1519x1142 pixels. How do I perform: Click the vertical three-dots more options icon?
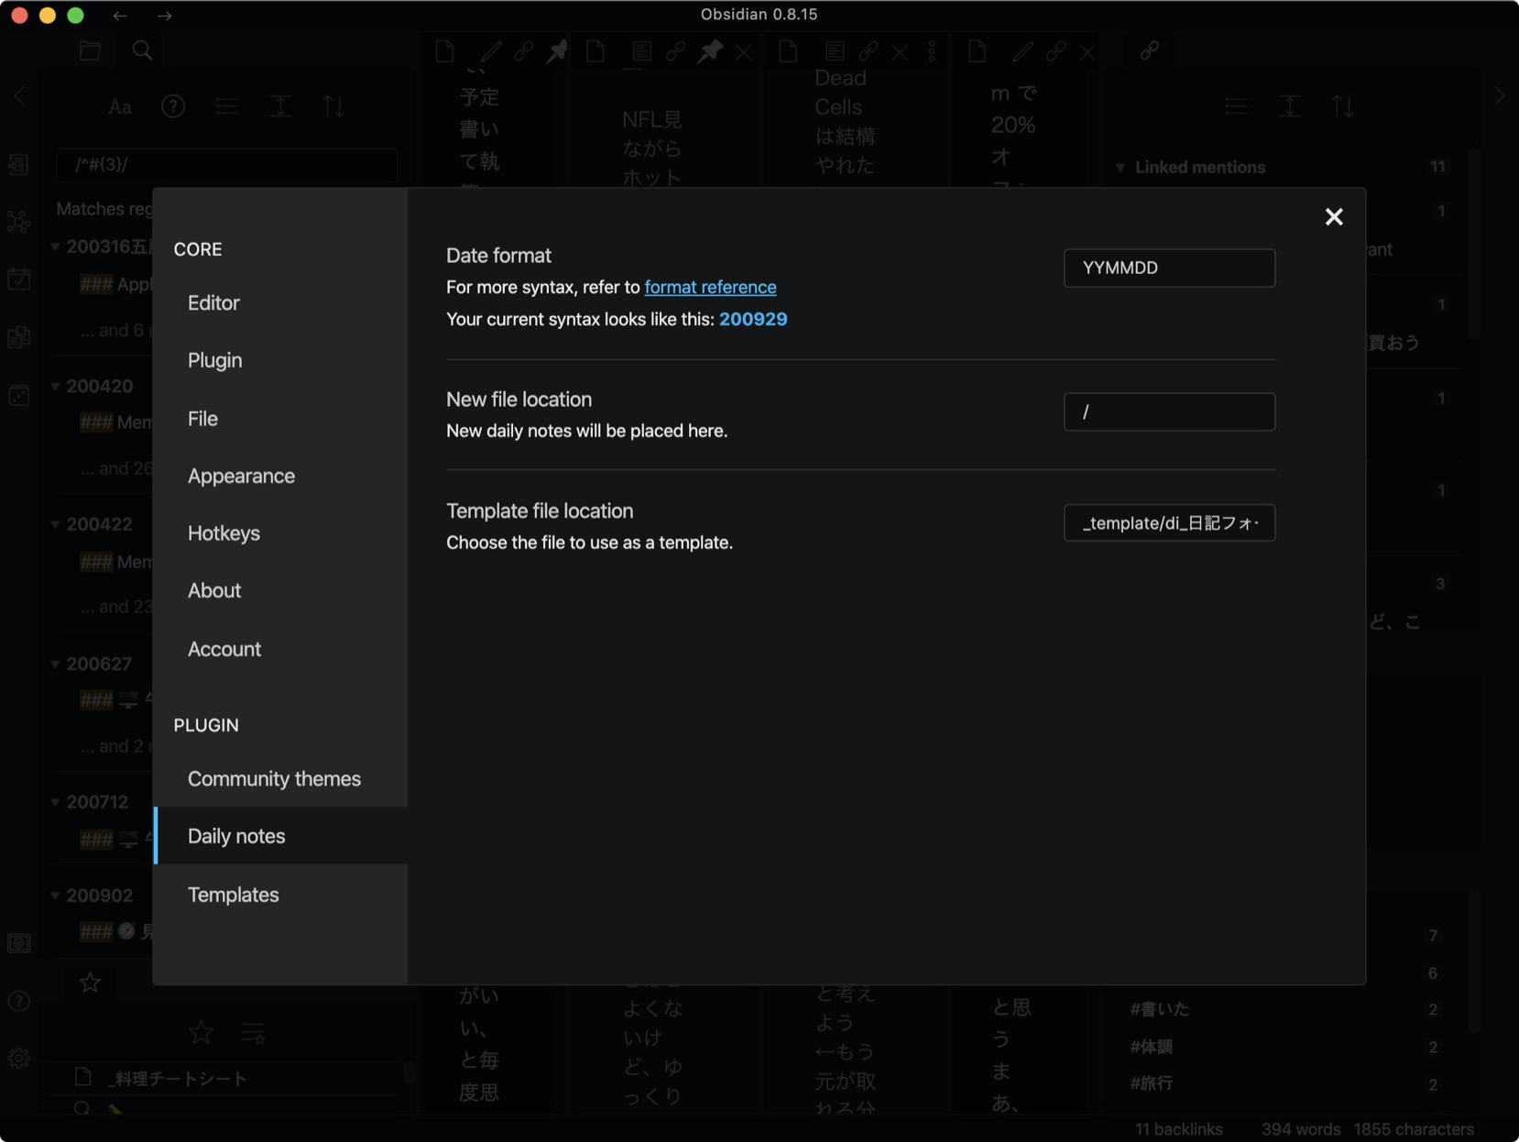(x=932, y=51)
